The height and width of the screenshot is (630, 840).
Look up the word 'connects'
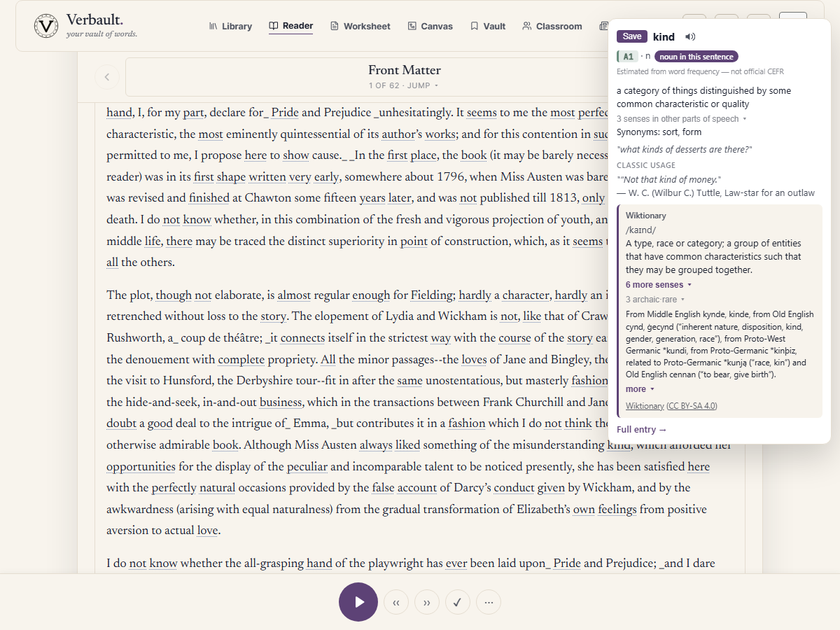303,338
